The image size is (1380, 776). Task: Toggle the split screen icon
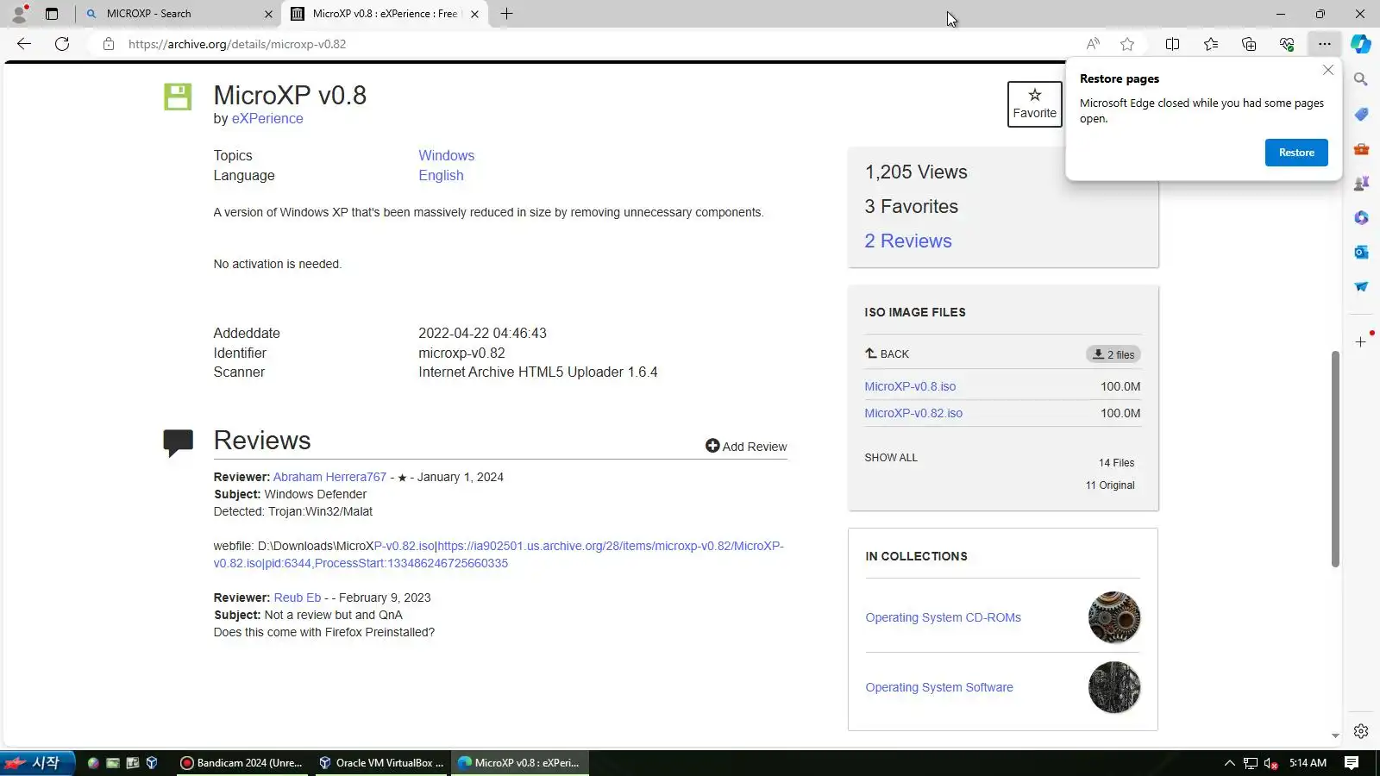1172,44
